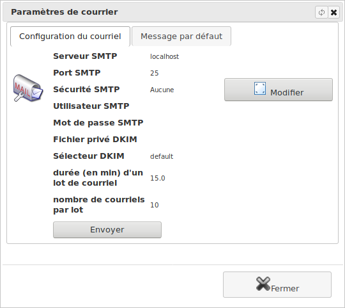Image resolution: width=345 pixels, height=308 pixels.
Task: Close the Paramètres de courrier dialog
Action: click(x=333, y=12)
